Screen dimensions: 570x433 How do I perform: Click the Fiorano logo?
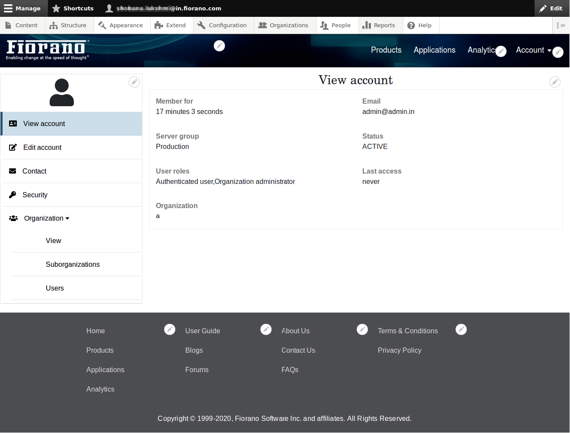[47, 50]
